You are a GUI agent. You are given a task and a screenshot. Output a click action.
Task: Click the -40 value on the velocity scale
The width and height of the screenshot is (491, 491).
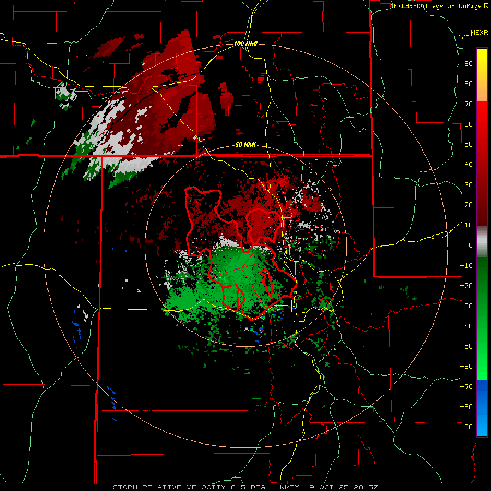click(466, 326)
